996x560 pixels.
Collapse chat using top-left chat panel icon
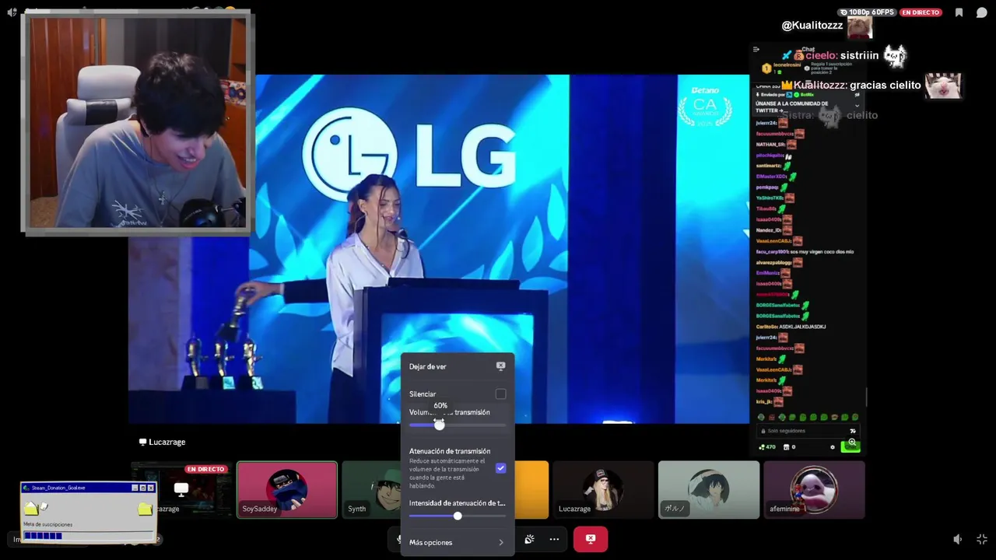tap(756, 49)
